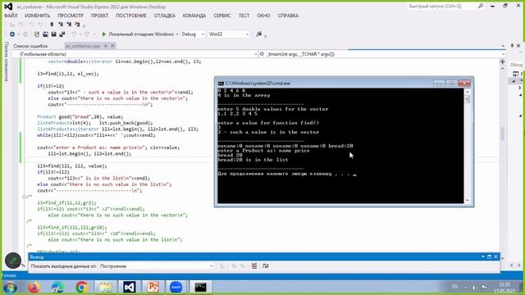Image resolution: width=525 pixels, height=295 pixels.
Task: Open the СЕРВИС menu
Action: 222,16
